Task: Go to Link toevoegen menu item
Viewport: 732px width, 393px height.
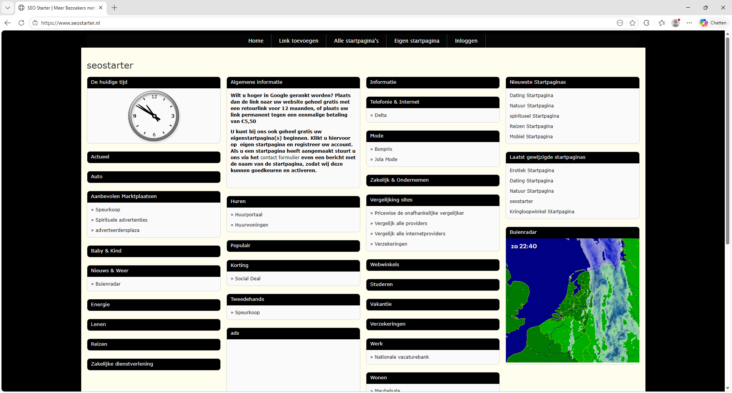Action: [299, 41]
